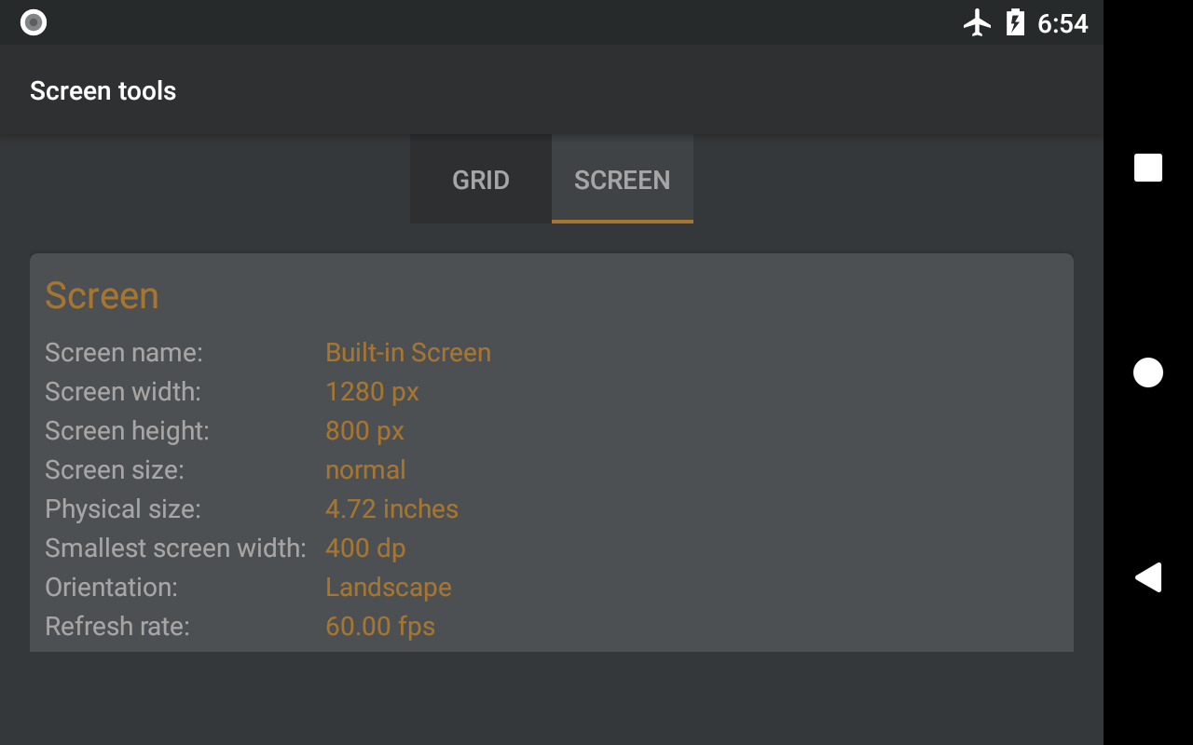Click the Screen tools app title
The width and height of the screenshot is (1193, 745).
[x=103, y=90]
